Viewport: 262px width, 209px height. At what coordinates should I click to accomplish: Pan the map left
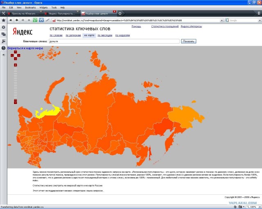click(x=12, y=56)
